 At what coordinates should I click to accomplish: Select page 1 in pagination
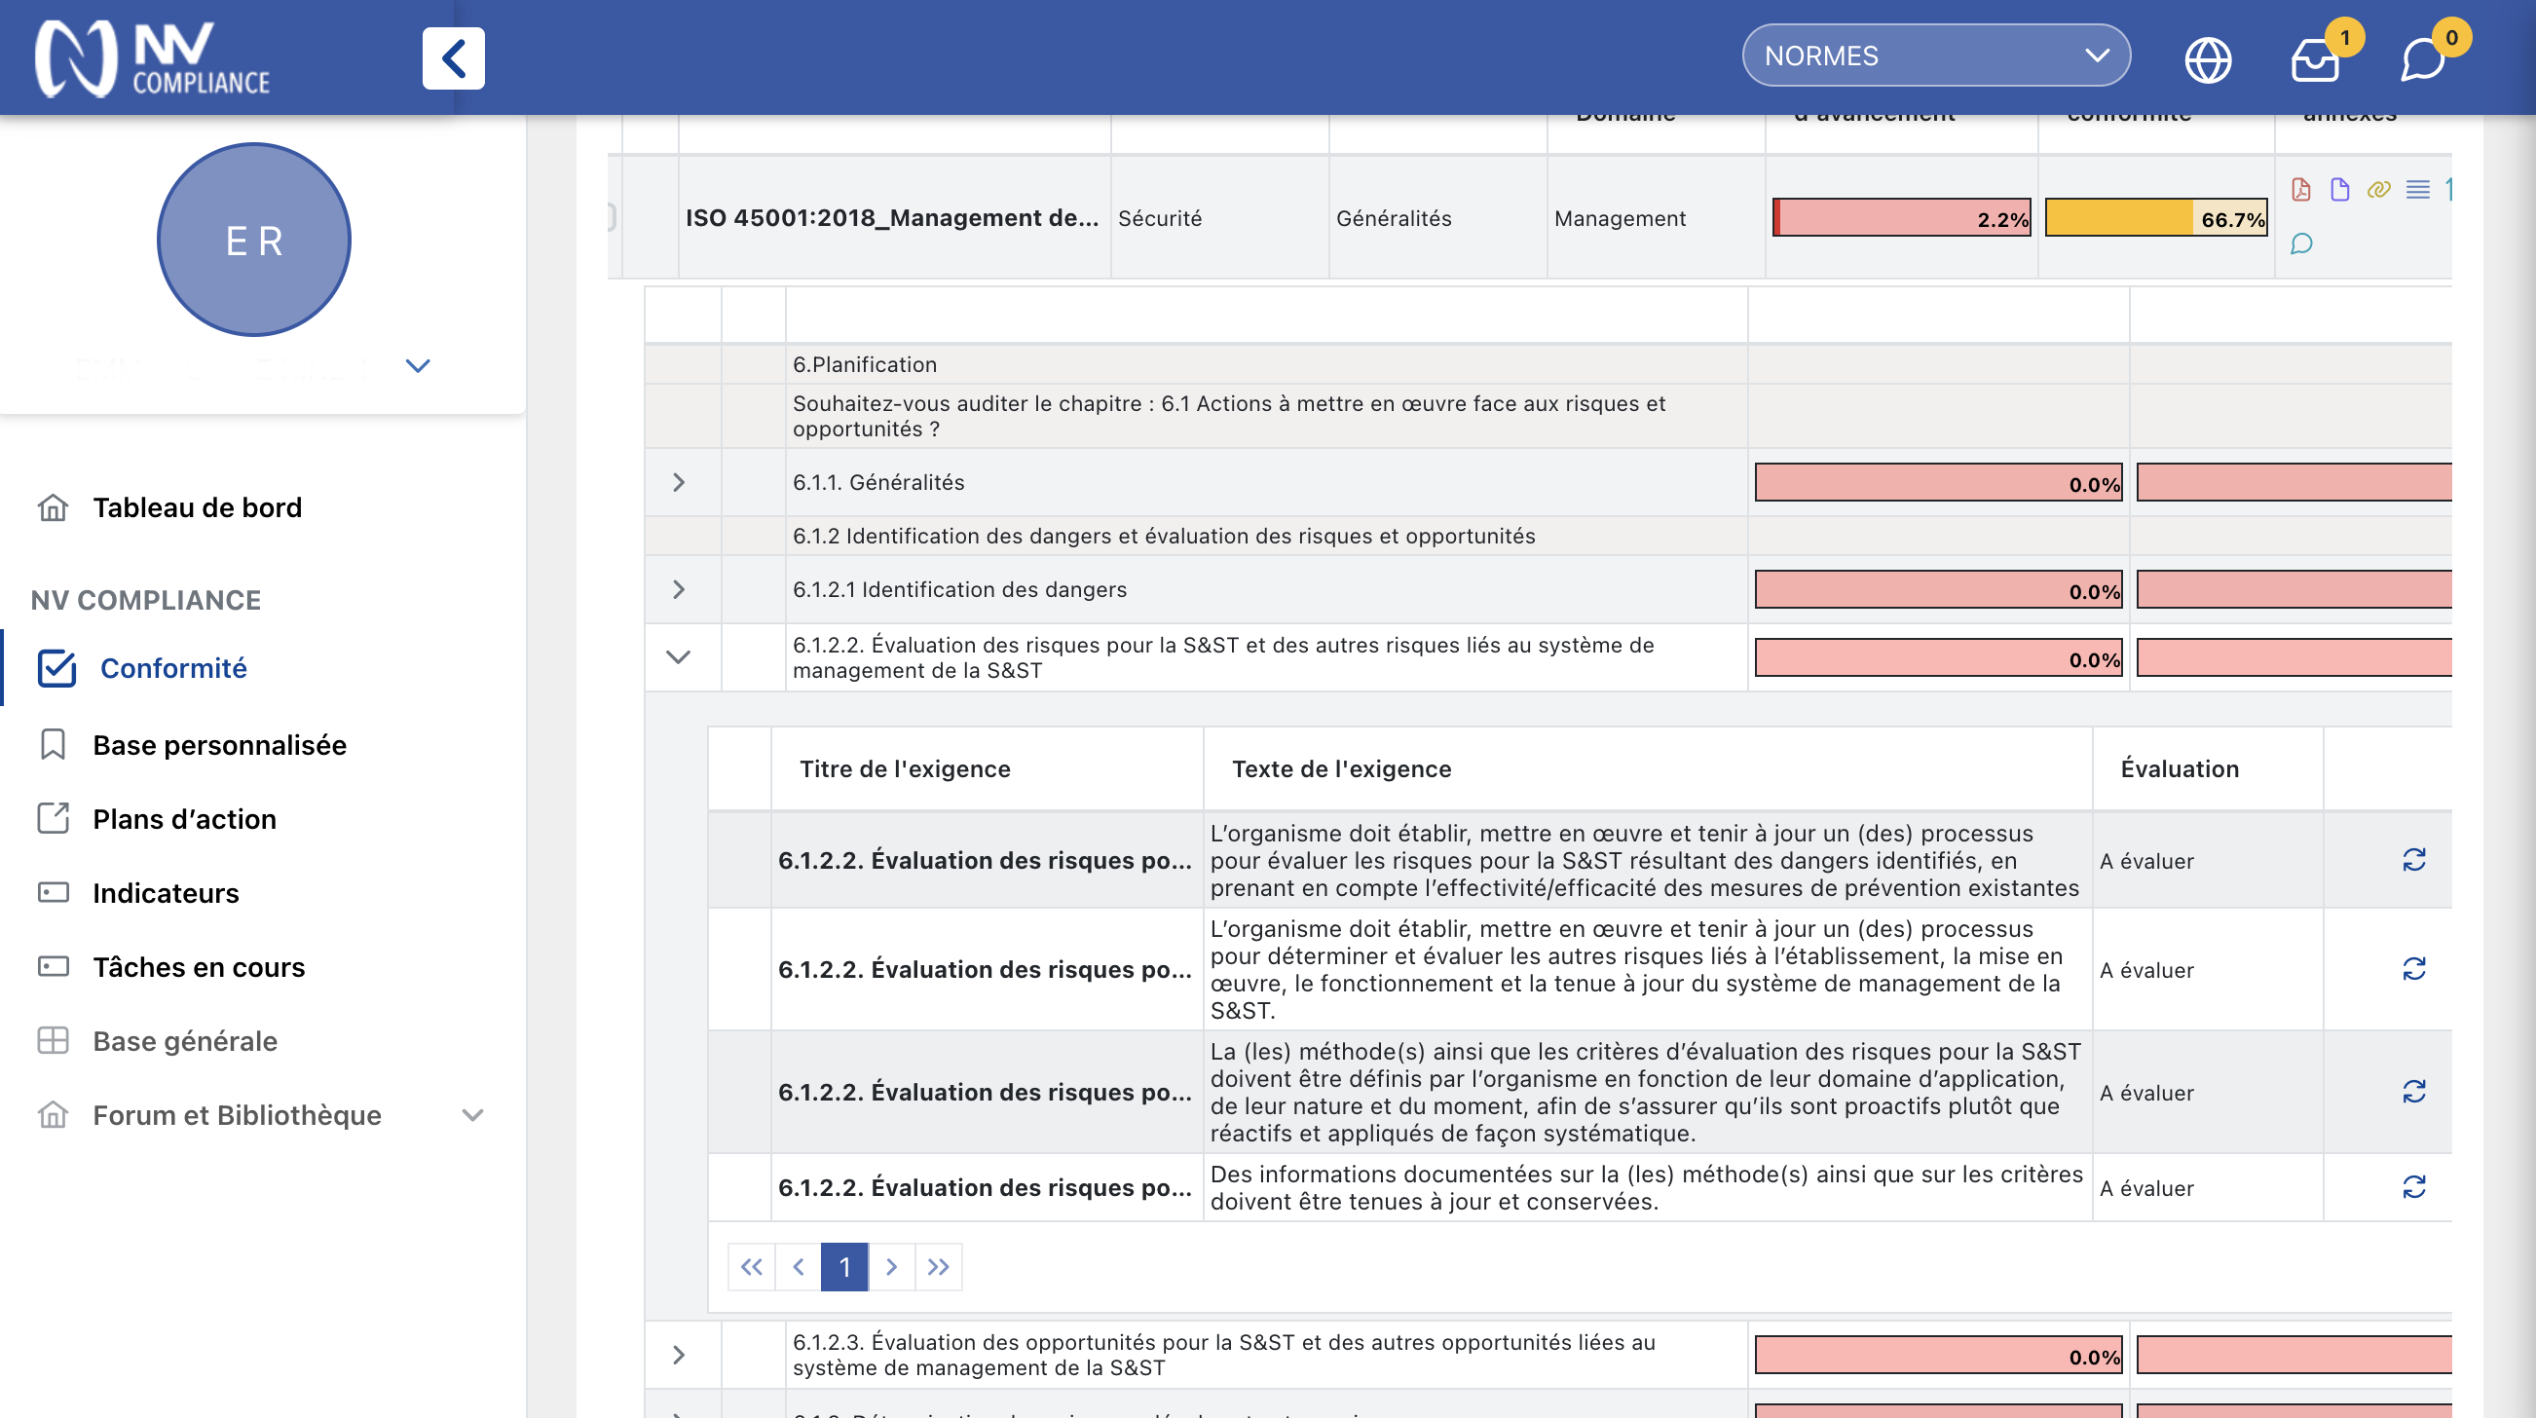844,1266
